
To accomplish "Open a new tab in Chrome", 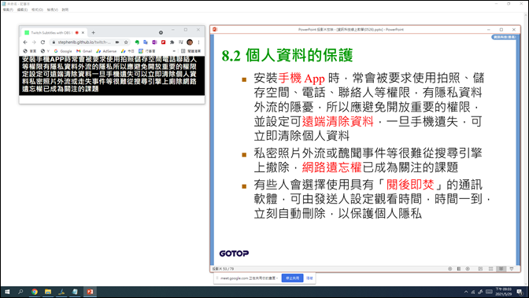I will click(x=93, y=33).
